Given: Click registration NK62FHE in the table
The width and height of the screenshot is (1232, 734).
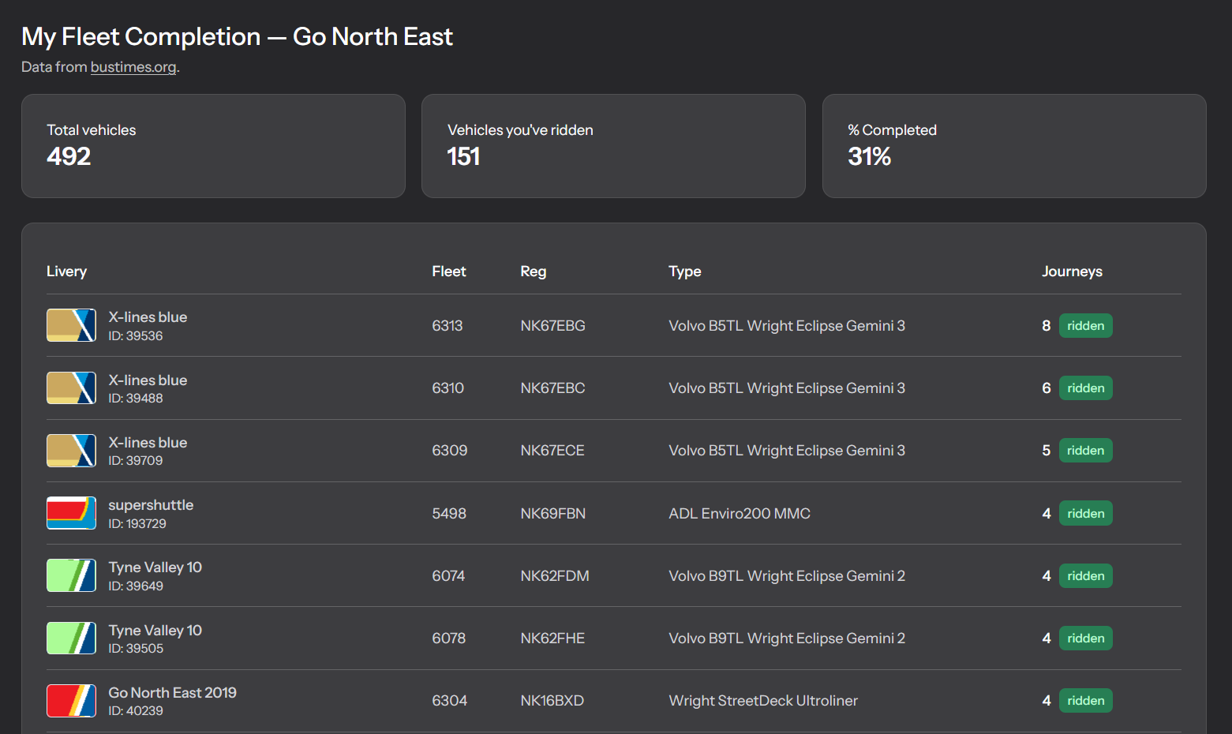Looking at the screenshot, I should 552,639.
